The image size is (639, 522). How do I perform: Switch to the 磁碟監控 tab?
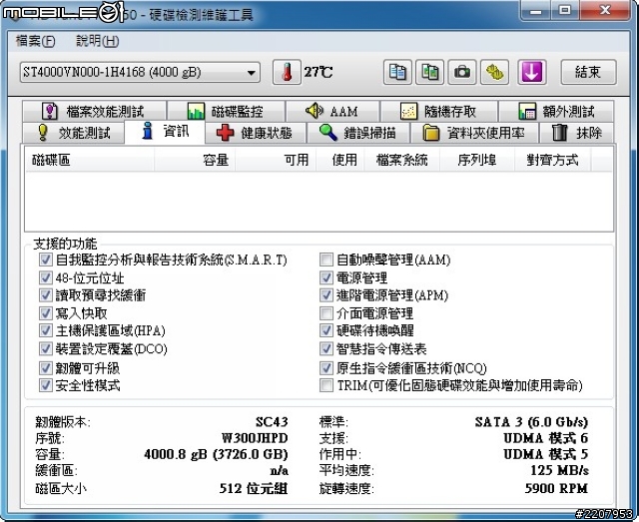coord(226,111)
